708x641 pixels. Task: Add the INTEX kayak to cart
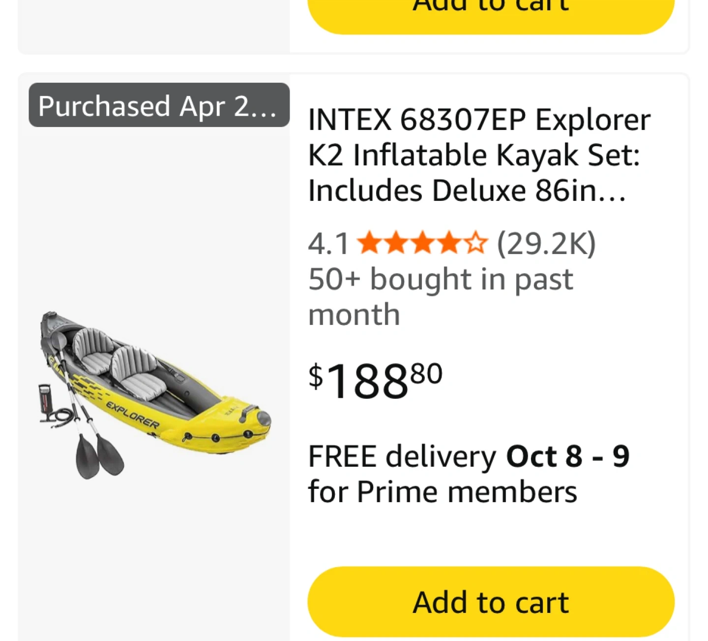point(491,602)
